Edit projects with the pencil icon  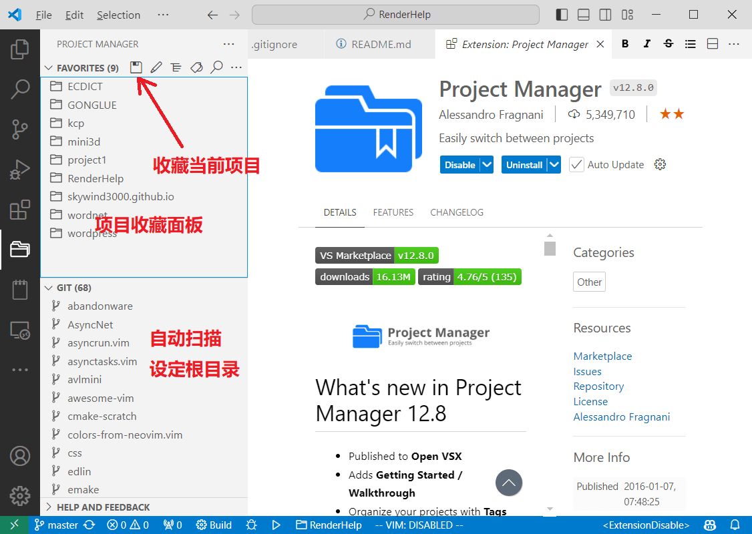[x=156, y=67]
